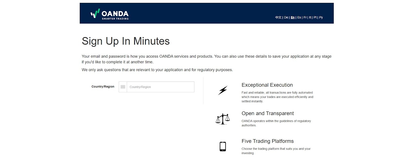413x168 pixels.
Task: Switch language to Chinese (中文)
Action: [278, 18]
